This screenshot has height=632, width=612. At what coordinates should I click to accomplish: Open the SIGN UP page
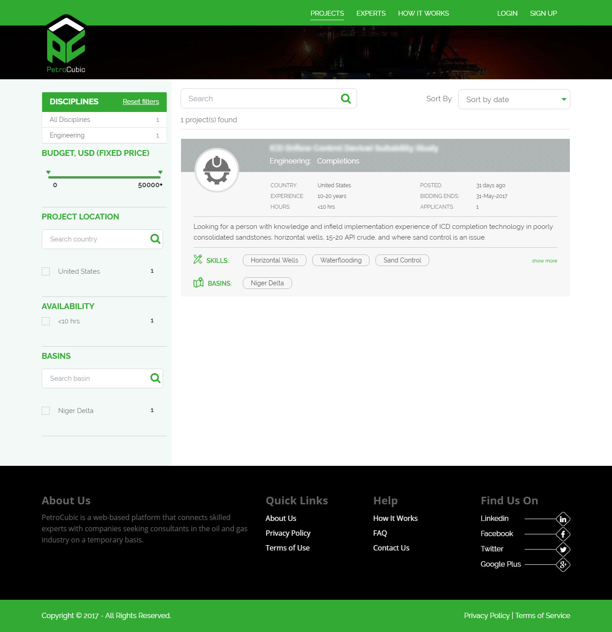click(543, 13)
